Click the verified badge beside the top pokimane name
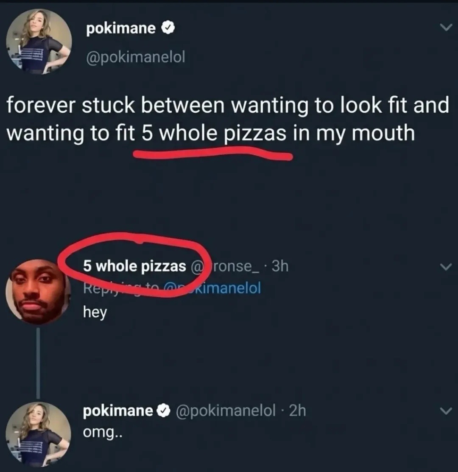This screenshot has height=472, width=458. click(x=166, y=29)
